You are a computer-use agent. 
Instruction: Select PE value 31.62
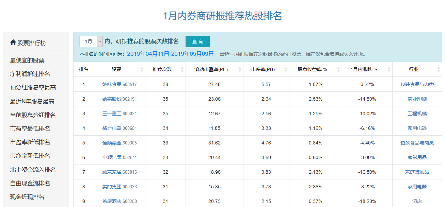(214, 143)
